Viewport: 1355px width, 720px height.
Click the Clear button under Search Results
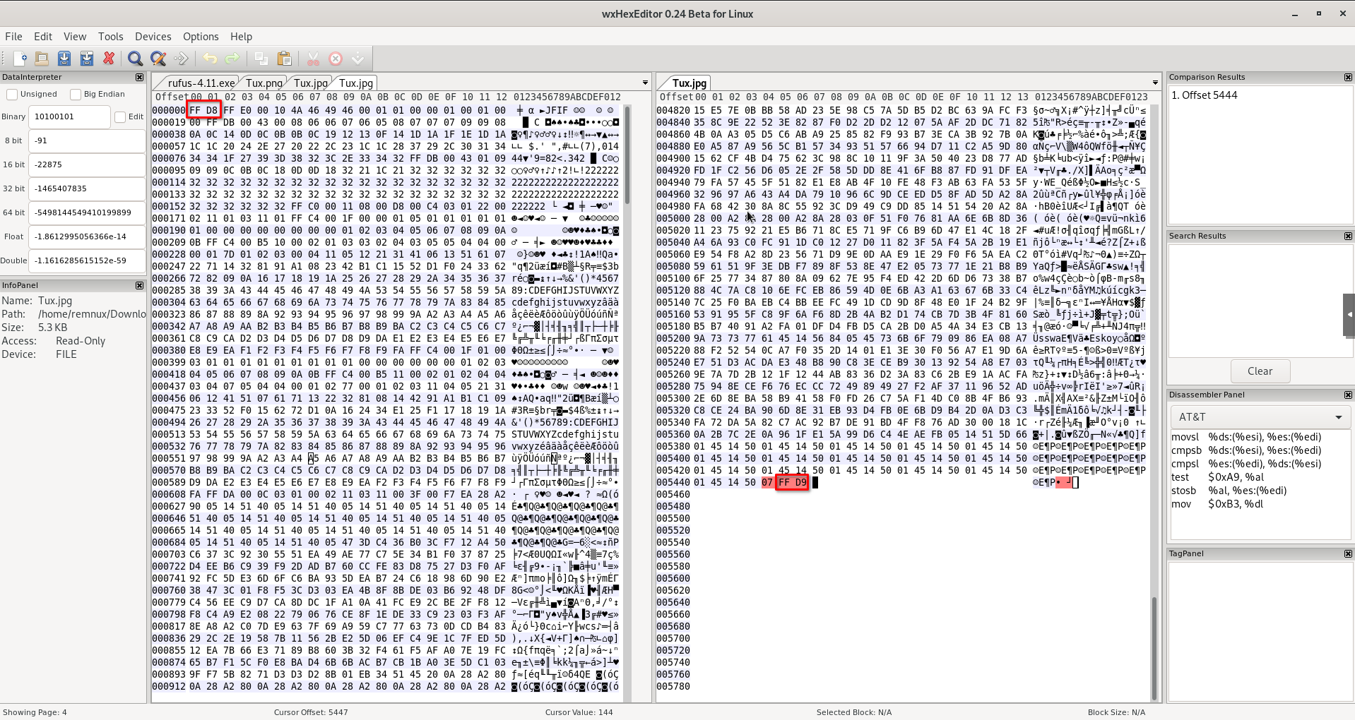click(1260, 371)
